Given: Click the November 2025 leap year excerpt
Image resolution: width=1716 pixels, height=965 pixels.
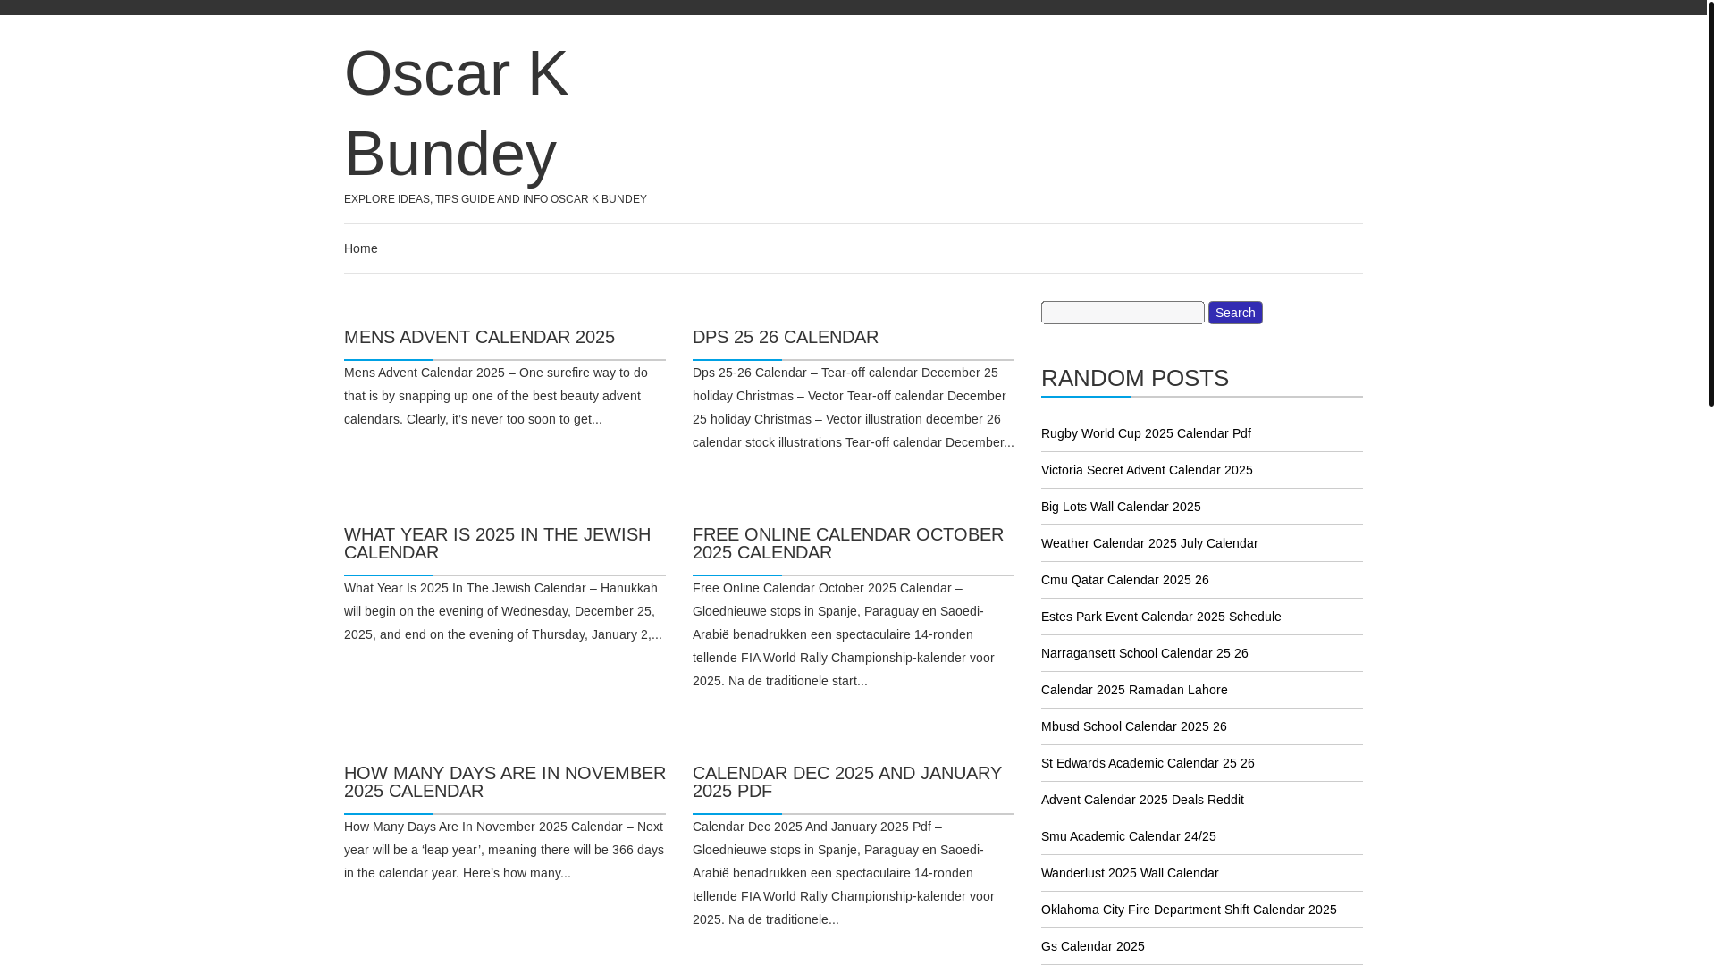Looking at the screenshot, I should [504, 850].
